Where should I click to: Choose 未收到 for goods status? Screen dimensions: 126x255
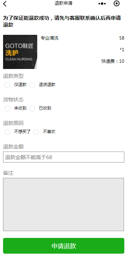tap(8, 109)
